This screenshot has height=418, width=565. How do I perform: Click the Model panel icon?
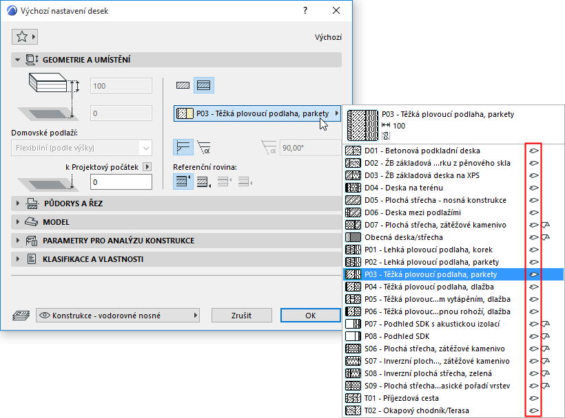click(x=31, y=222)
